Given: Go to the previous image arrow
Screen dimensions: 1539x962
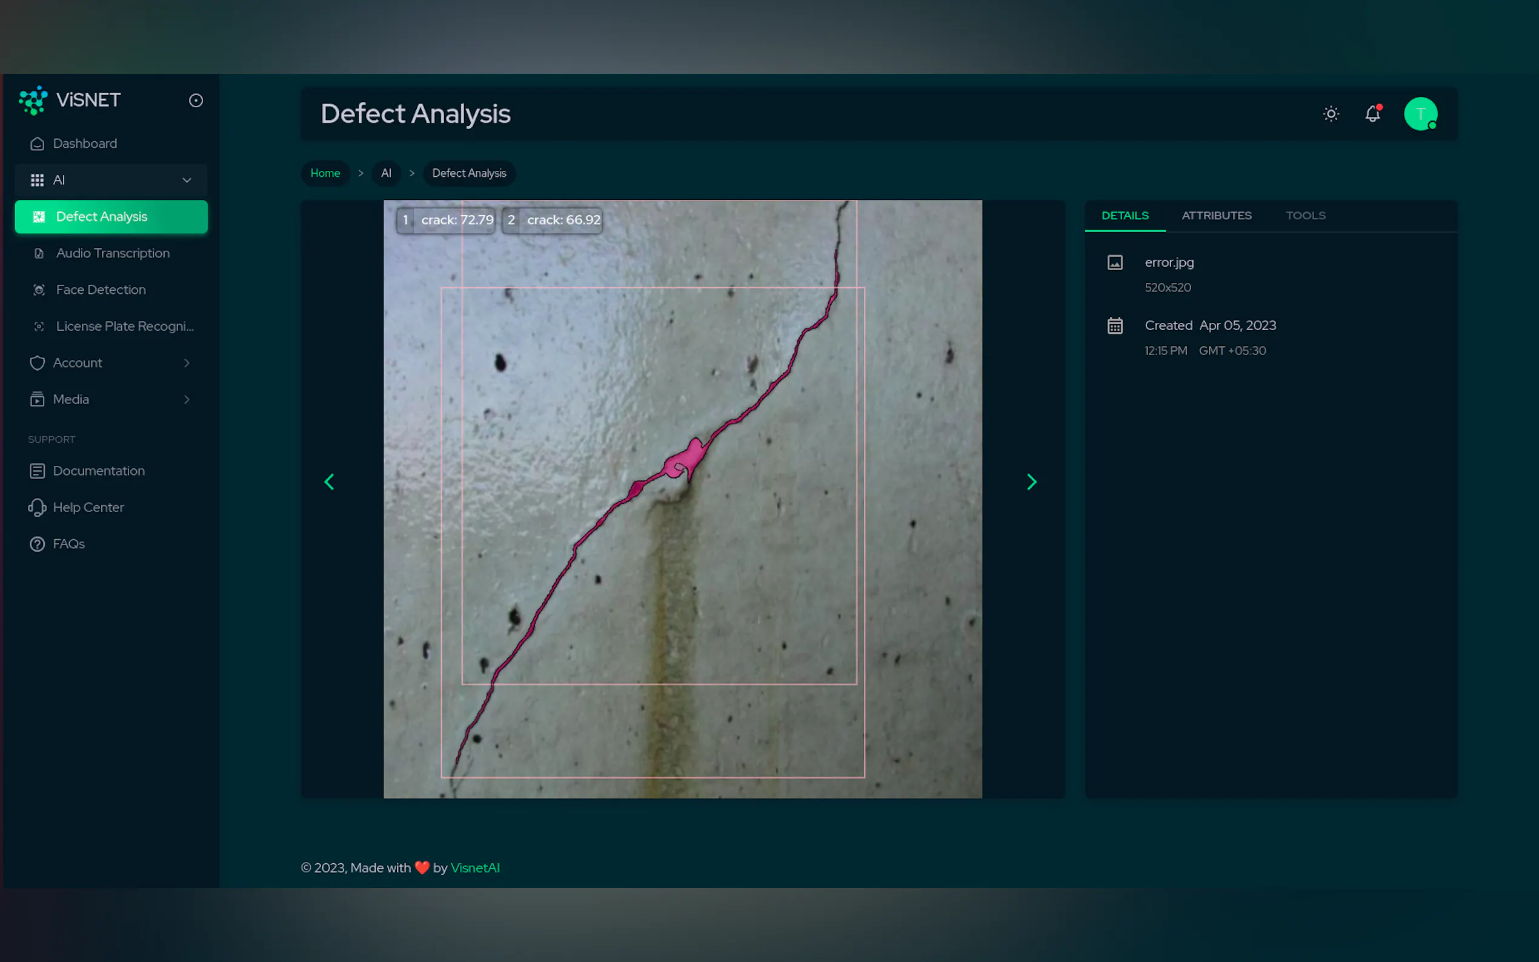Looking at the screenshot, I should pos(330,482).
